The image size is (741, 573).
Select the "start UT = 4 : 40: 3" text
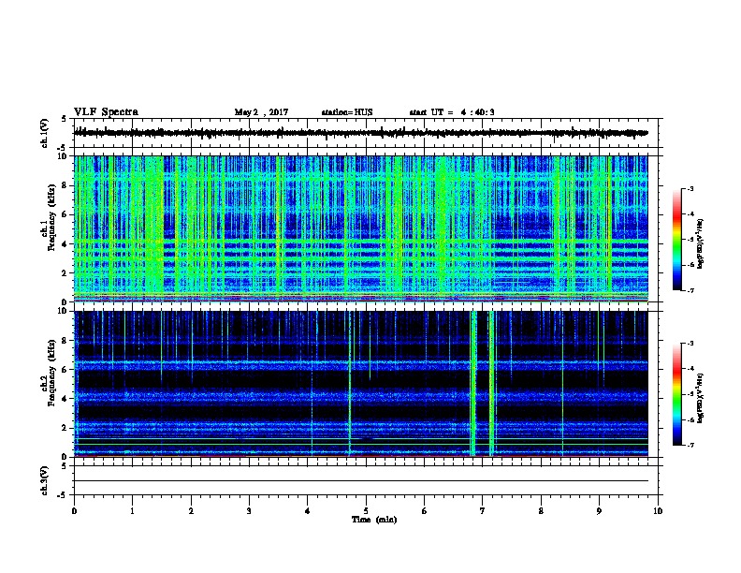coord(452,112)
